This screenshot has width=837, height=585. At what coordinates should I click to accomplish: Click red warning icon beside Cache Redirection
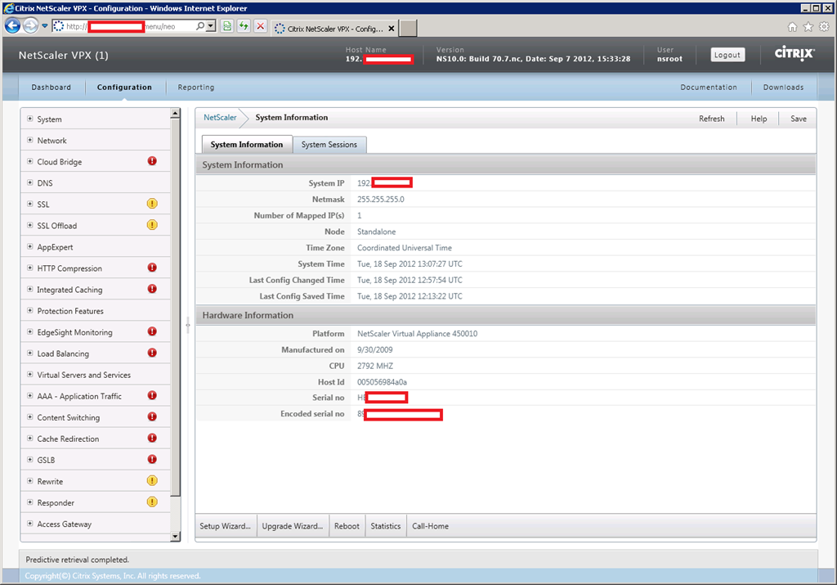tap(152, 438)
